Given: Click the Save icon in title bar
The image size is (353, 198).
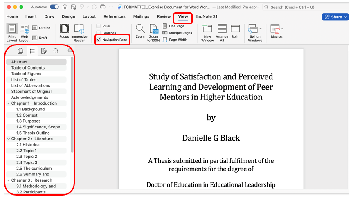Looking at the screenshot, I should click(x=74, y=7).
